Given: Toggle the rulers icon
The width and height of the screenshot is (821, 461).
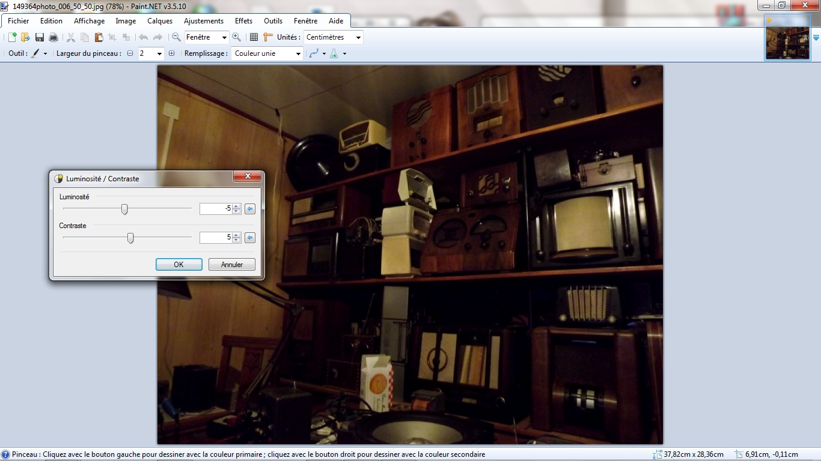Looking at the screenshot, I should (x=268, y=37).
